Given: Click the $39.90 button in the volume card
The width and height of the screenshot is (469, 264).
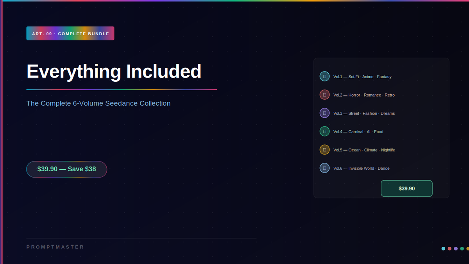Looking at the screenshot, I should 406,189.
